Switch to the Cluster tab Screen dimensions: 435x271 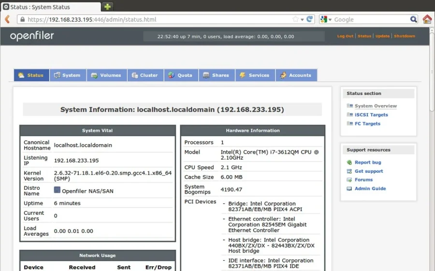145,75
